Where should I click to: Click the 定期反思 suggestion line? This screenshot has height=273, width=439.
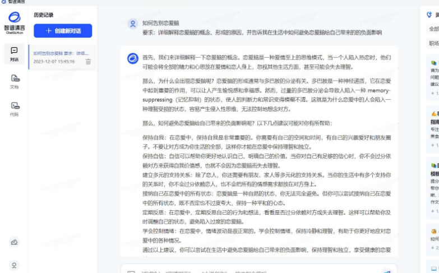pyautogui.click(x=266, y=217)
